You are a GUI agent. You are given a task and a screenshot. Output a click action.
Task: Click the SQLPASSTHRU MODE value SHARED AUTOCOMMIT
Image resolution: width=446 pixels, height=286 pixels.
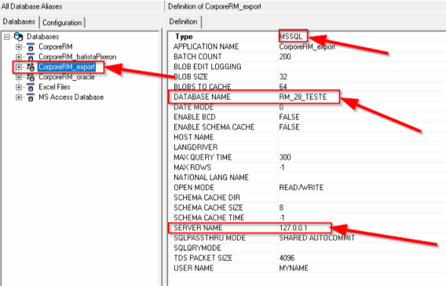coord(317,238)
